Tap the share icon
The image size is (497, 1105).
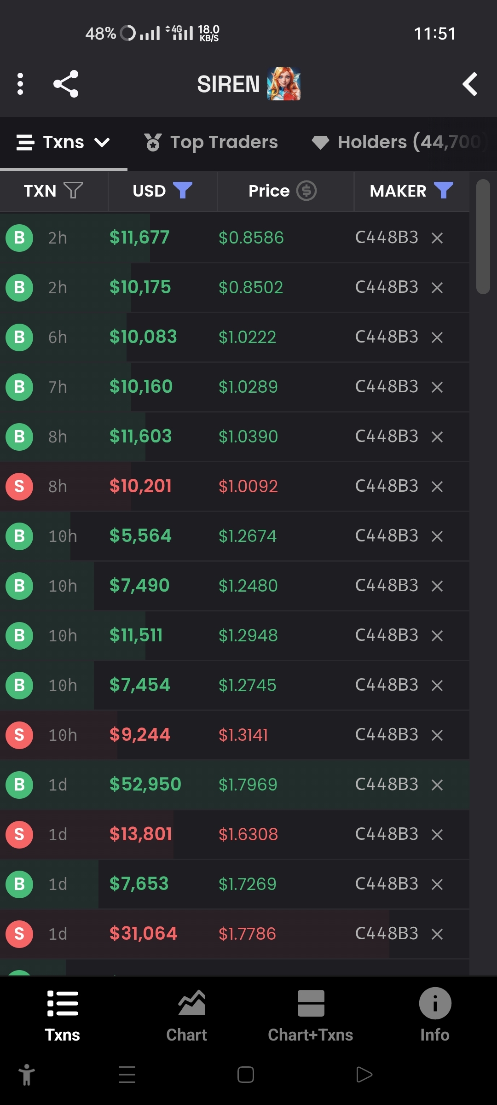[66, 84]
